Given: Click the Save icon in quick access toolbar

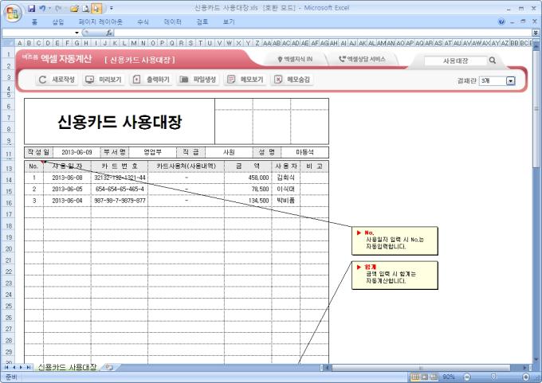Looking at the screenshot, I should [x=31, y=8].
